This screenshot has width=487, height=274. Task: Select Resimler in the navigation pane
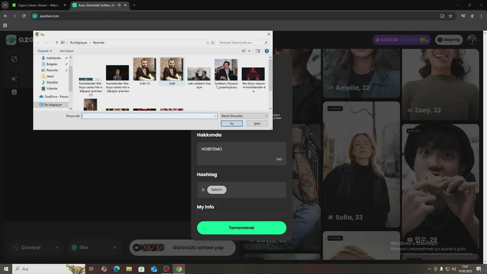click(52, 70)
